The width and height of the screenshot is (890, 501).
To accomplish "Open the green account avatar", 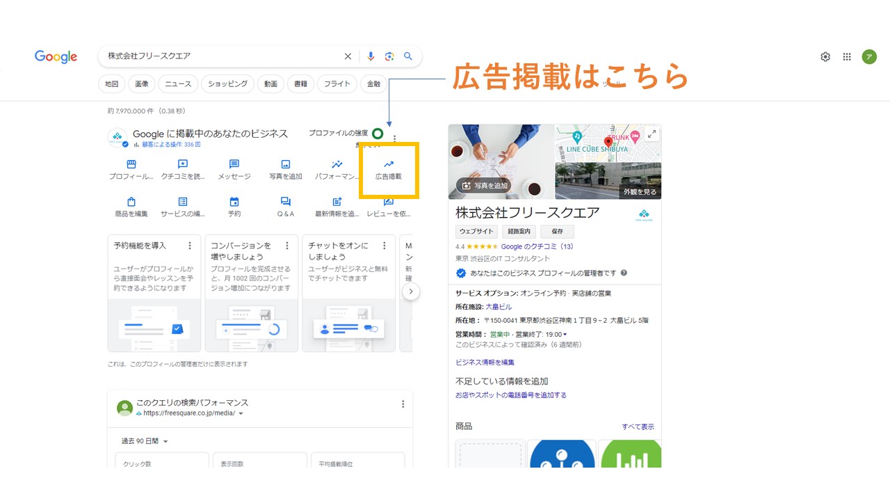I will click(x=869, y=57).
